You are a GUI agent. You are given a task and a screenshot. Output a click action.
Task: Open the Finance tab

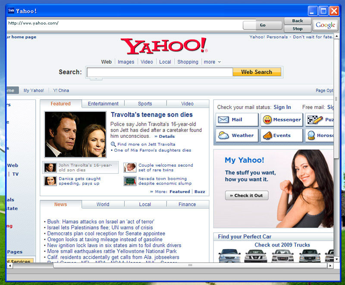point(187,204)
